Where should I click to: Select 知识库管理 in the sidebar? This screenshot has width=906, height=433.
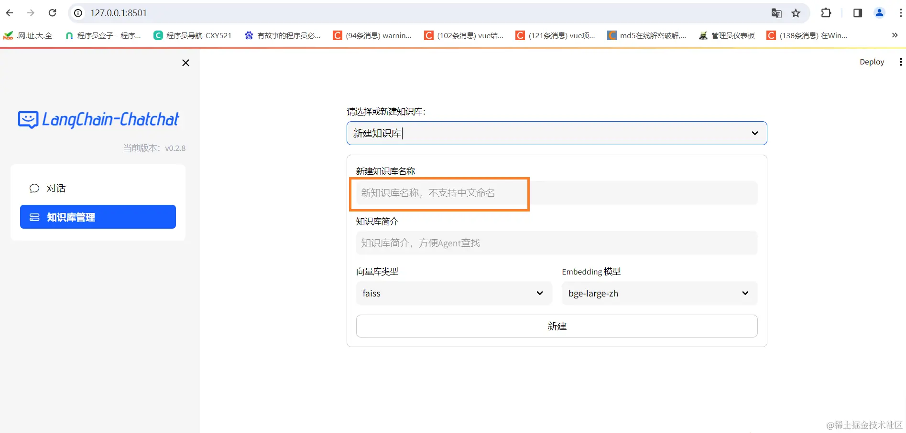point(70,217)
